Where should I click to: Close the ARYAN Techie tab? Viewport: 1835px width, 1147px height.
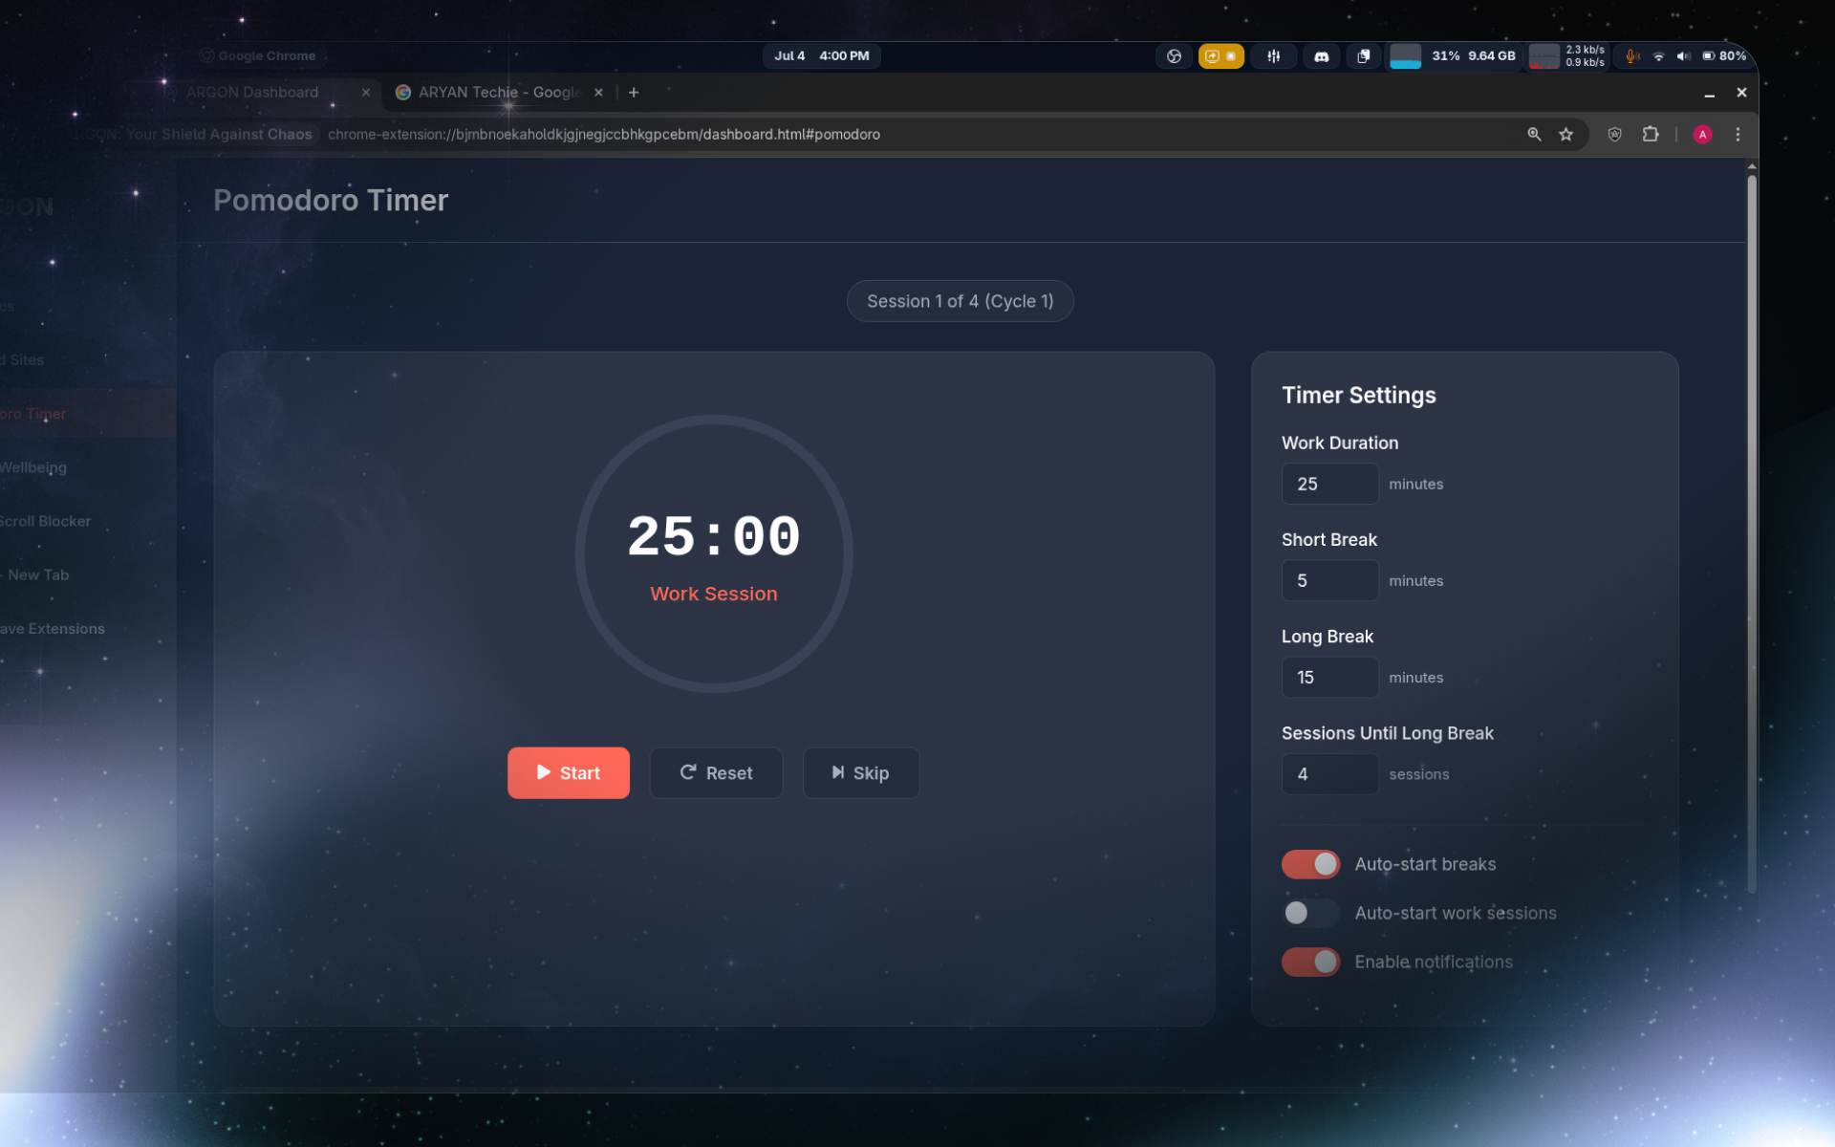[x=598, y=93]
